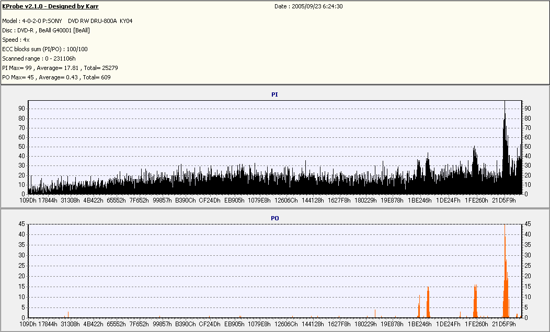Click 1079E8h label under the PI chart
This screenshot has height=332, width=550.
pyautogui.click(x=259, y=200)
